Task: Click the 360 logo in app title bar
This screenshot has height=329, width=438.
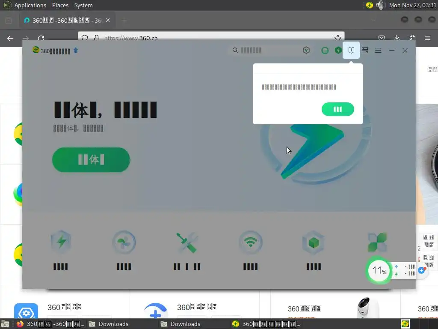Action: point(36,50)
